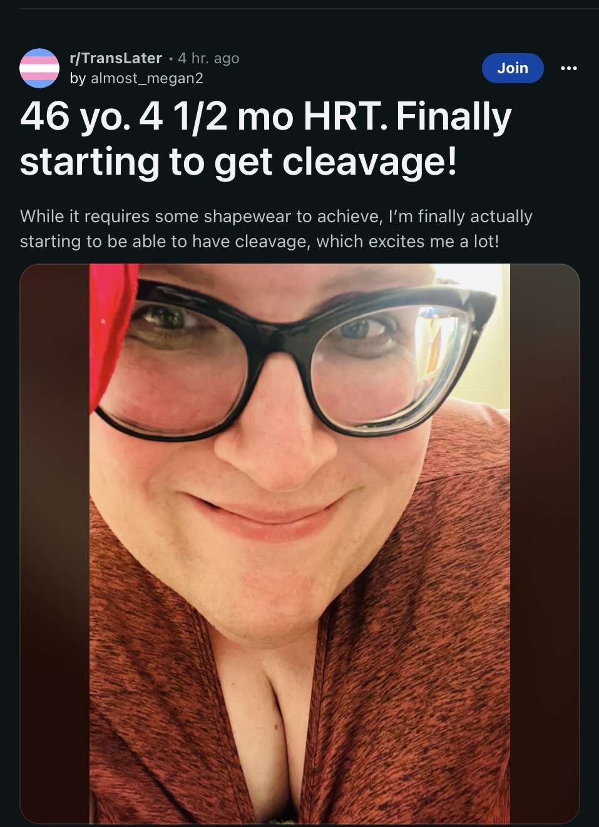
Task: Tap the blue Join pill button
Action: click(x=513, y=68)
